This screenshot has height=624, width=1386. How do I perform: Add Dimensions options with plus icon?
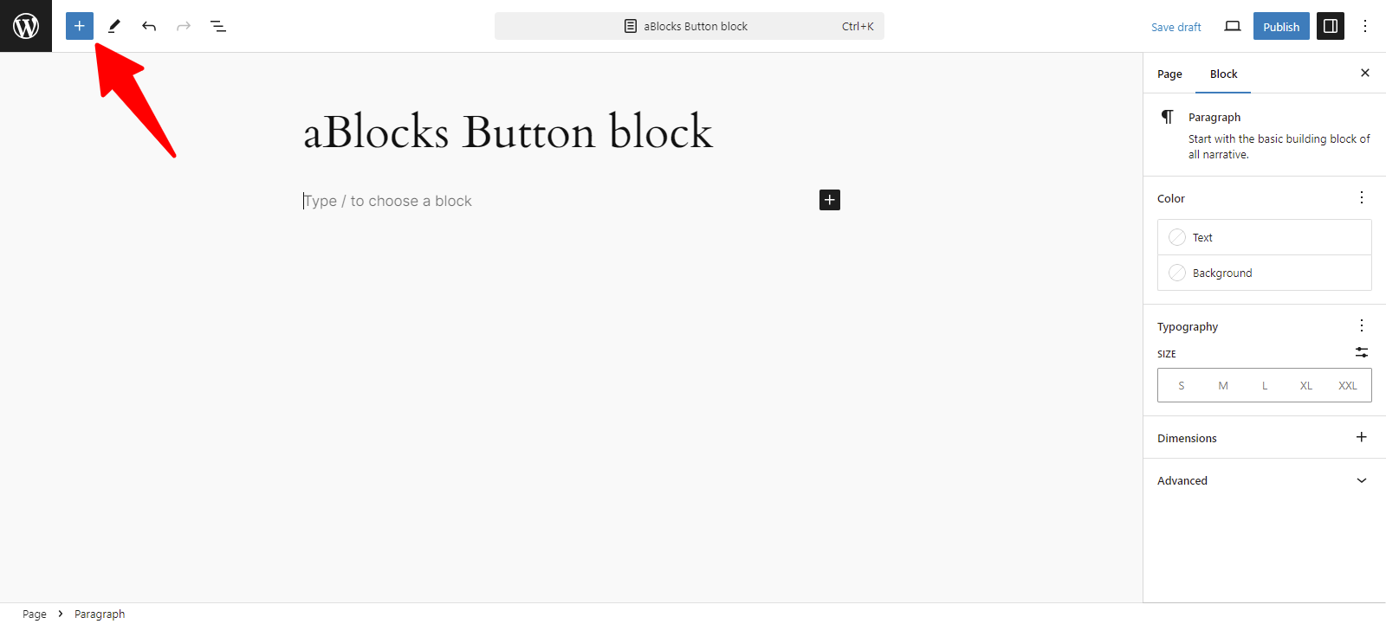pyautogui.click(x=1362, y=437)
